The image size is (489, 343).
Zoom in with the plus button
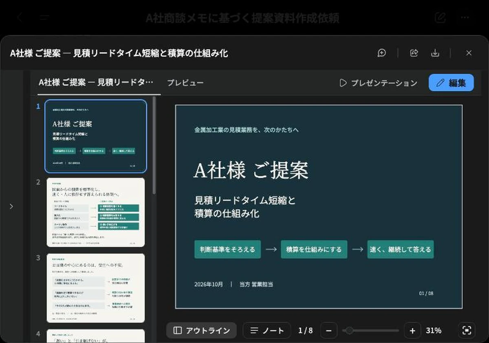pos(412,330)
